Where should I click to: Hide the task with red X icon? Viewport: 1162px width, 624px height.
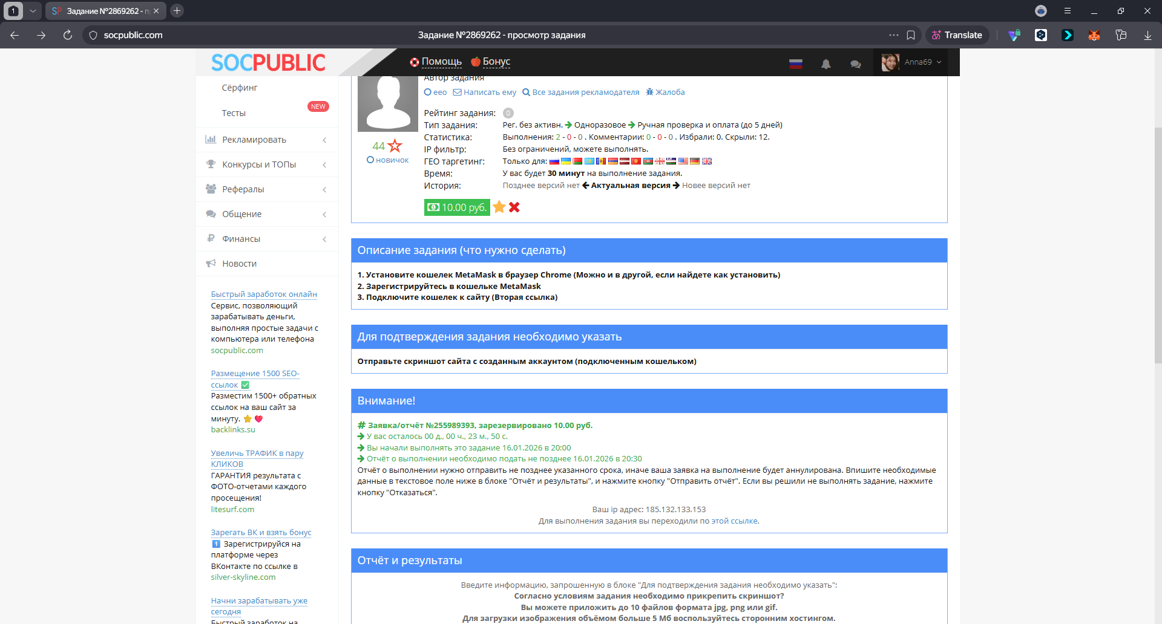click(514, 207)
